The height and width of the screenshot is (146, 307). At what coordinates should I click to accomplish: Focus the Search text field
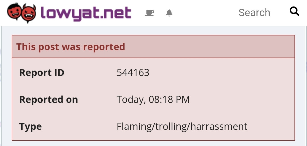[254, 13]
